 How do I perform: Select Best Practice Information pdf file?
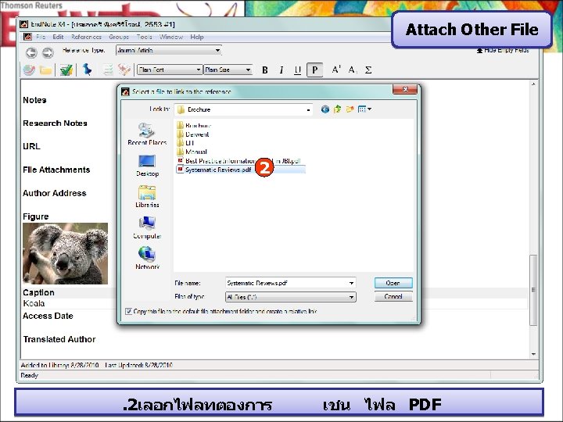pos(238,161)
